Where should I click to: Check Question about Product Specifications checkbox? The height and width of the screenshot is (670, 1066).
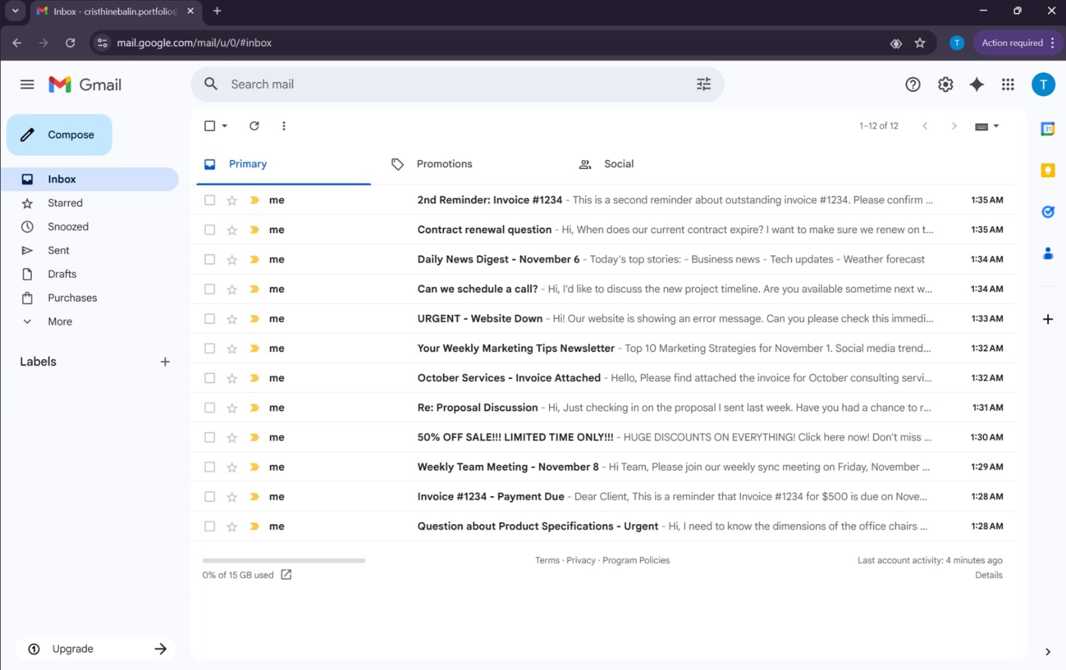click(210, 526)
